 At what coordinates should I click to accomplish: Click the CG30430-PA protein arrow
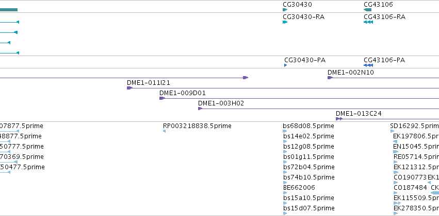286,65
